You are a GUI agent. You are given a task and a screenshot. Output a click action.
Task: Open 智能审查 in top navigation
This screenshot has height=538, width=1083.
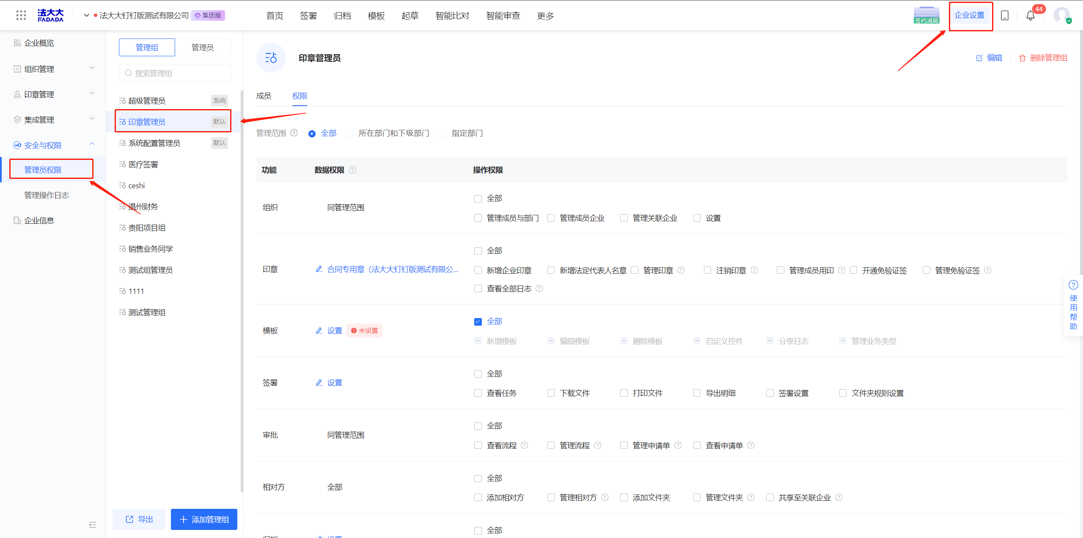pos(503,16)
